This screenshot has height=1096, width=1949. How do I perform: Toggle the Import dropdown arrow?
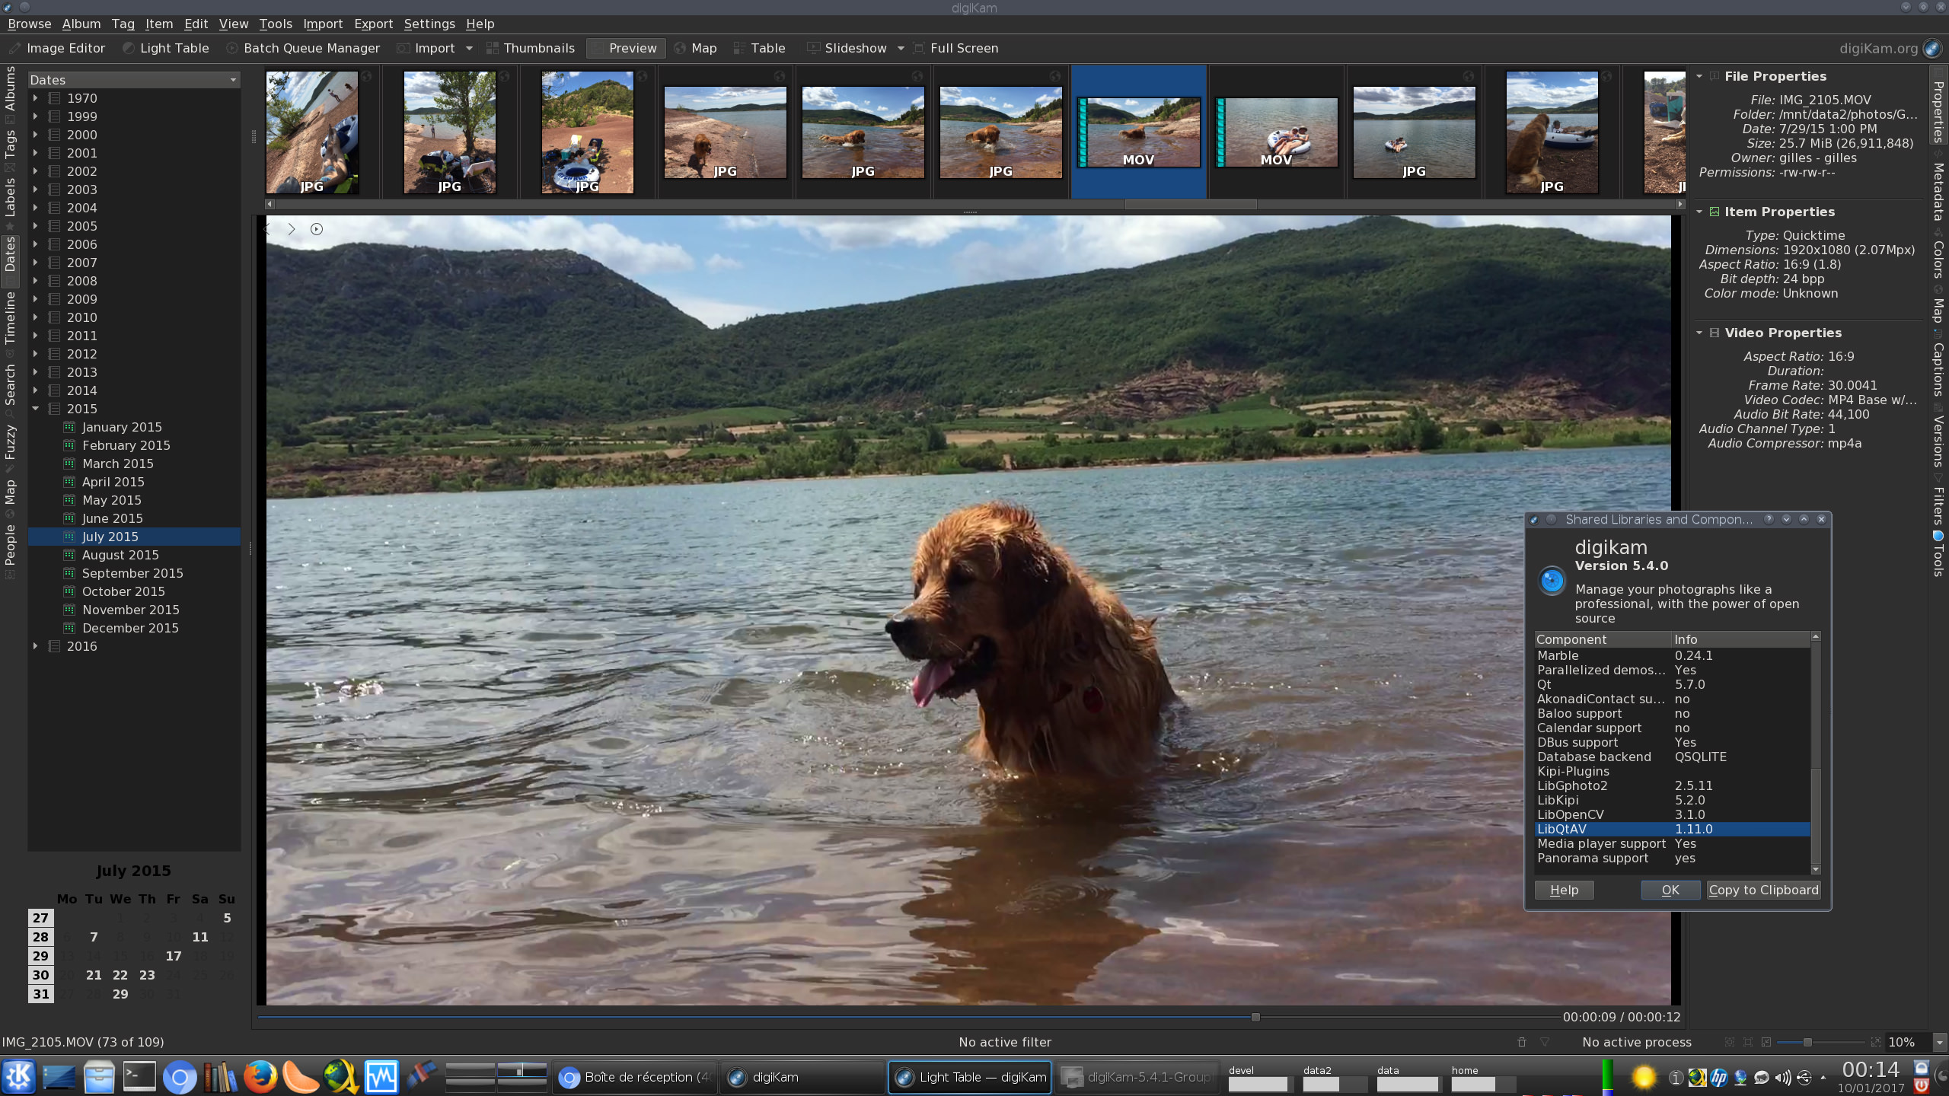[470, 48]
